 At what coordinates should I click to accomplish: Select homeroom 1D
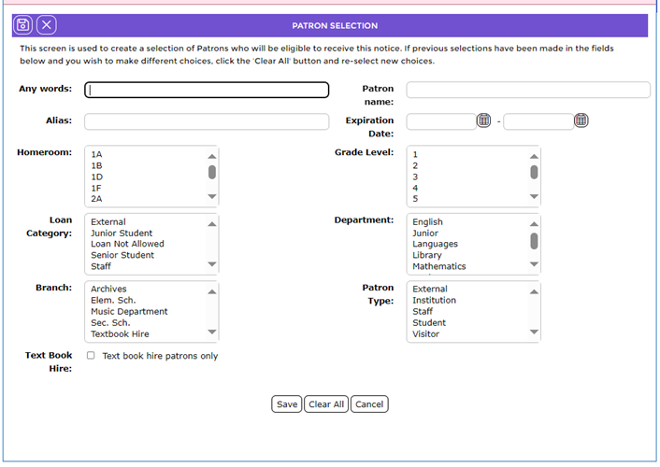[97, 177]
